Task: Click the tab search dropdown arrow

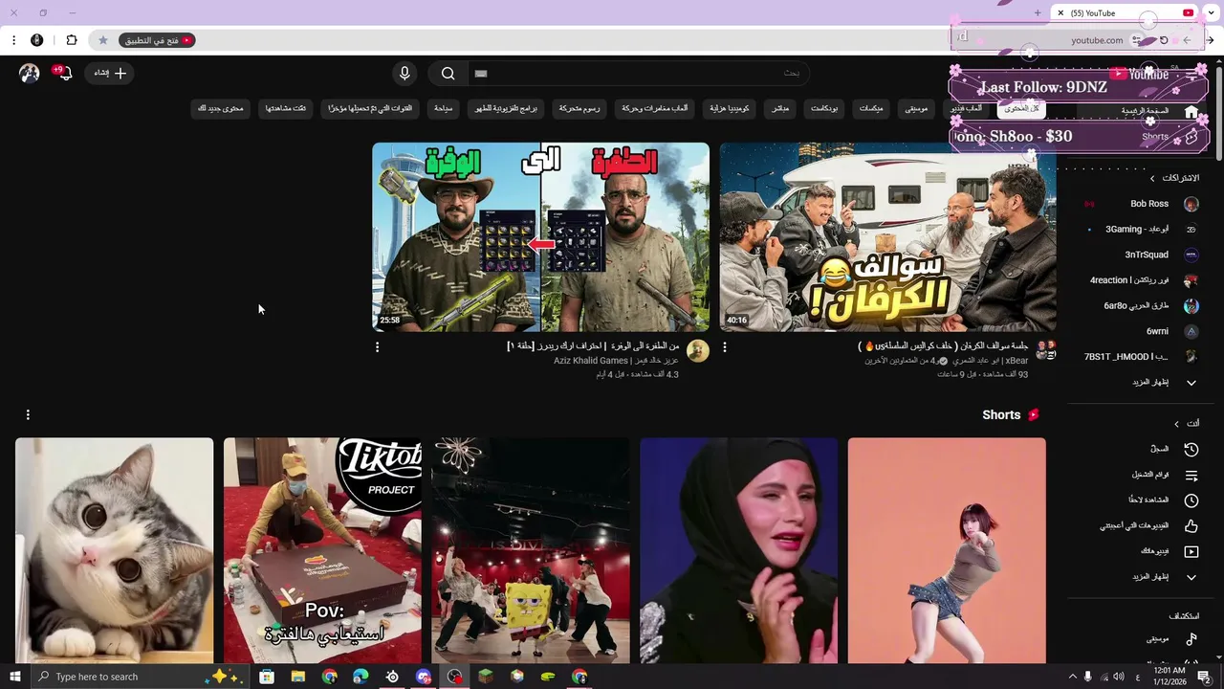Action: (1211, 13)
